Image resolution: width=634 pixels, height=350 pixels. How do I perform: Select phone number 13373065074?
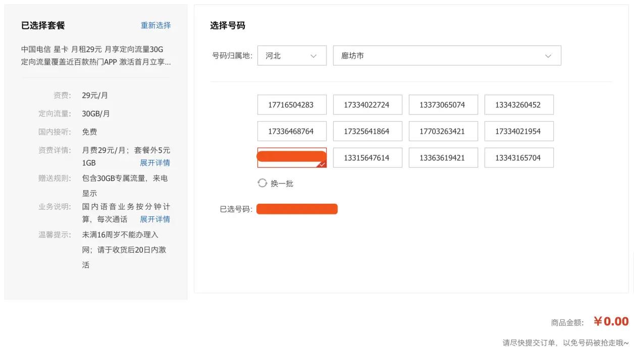click(443, 104)
